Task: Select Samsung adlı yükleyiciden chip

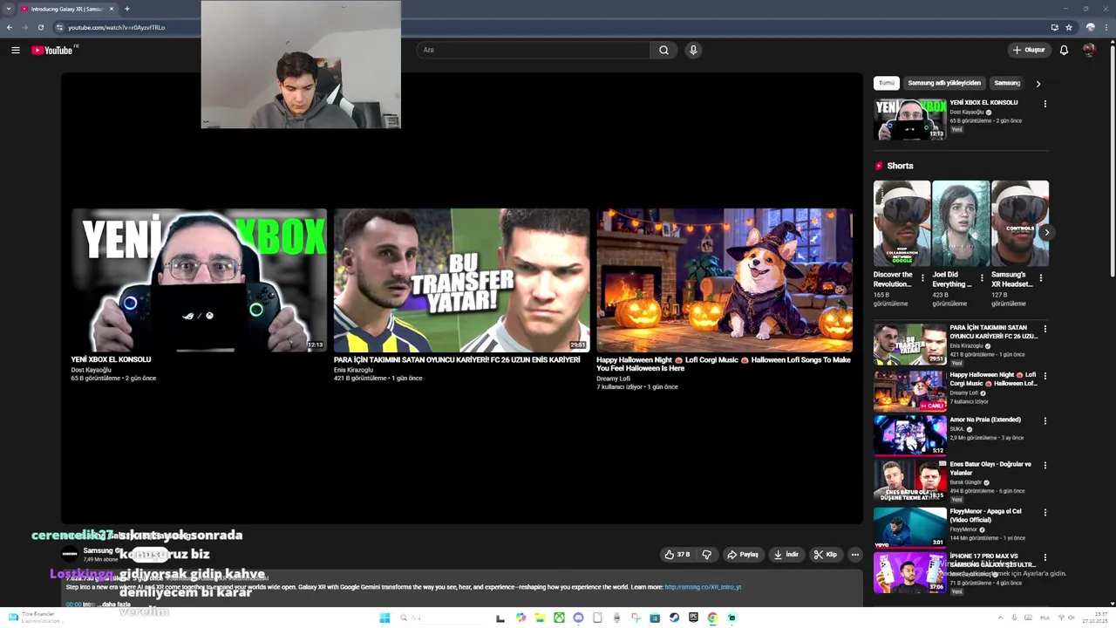Action: (x=944, y=83)
